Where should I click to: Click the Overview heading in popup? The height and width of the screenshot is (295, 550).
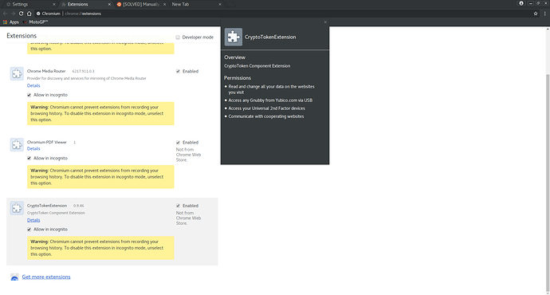[x=234, y=57]
